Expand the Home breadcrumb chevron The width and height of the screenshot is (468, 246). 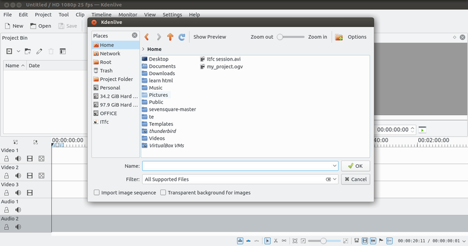[x=143, y=49]
